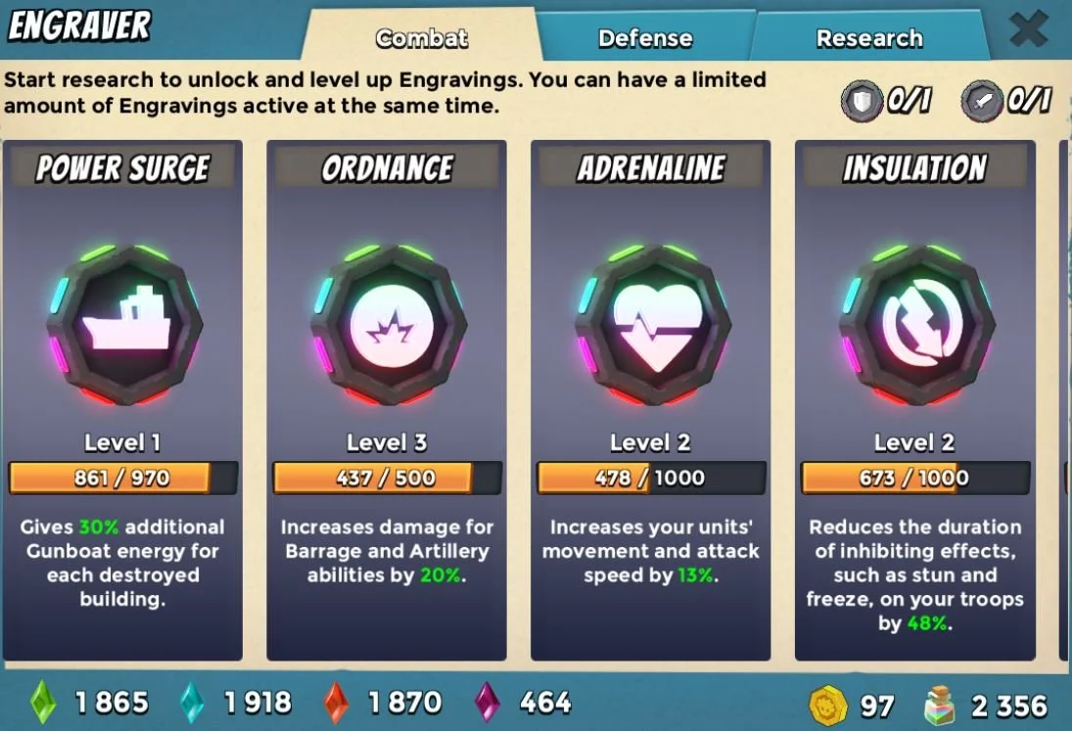This screenshot has height=731, width=1072.
Task: Tap the red crystal resource icon
Action: (337, 703)
